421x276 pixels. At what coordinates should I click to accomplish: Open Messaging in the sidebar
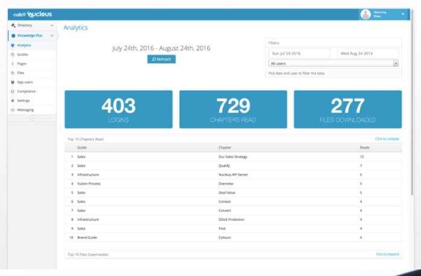pyautogui.click(x=32, y=110)
